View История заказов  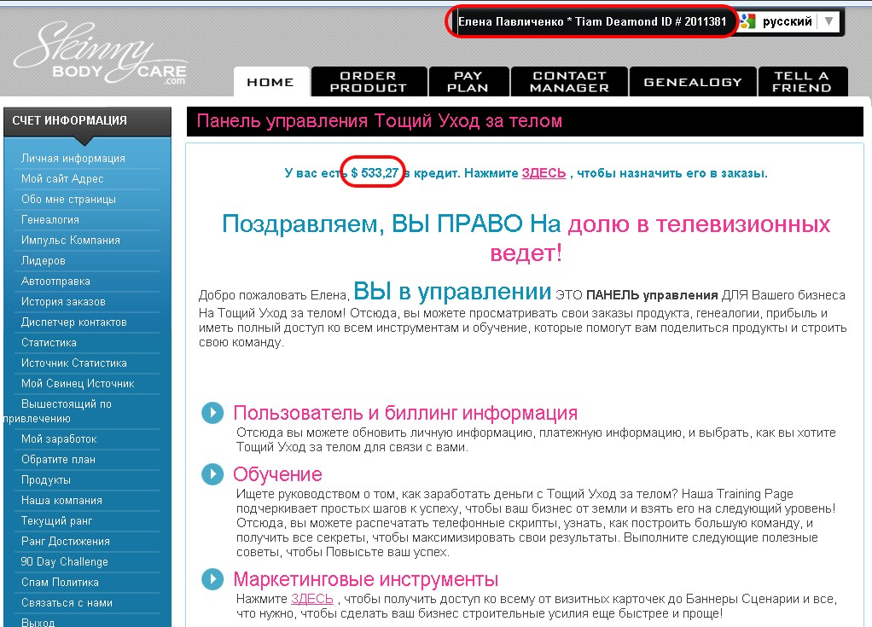click(63, 302)
